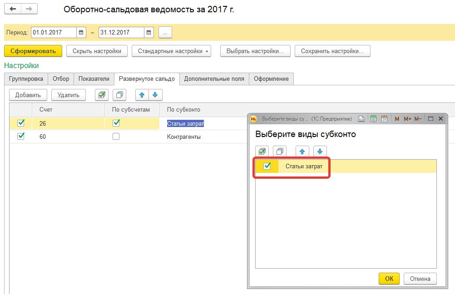Viewport: 455px width, 294px height.
Task: Move account row down in settings table
Action: click(155, 95)
